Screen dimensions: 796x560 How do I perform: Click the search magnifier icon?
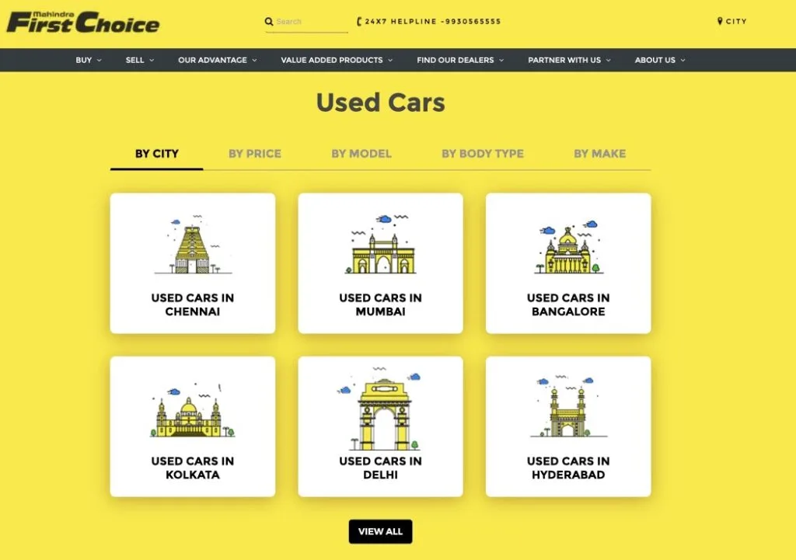(269, 21)
